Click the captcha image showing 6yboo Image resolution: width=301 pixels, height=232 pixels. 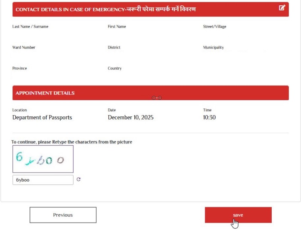(43, 159)
